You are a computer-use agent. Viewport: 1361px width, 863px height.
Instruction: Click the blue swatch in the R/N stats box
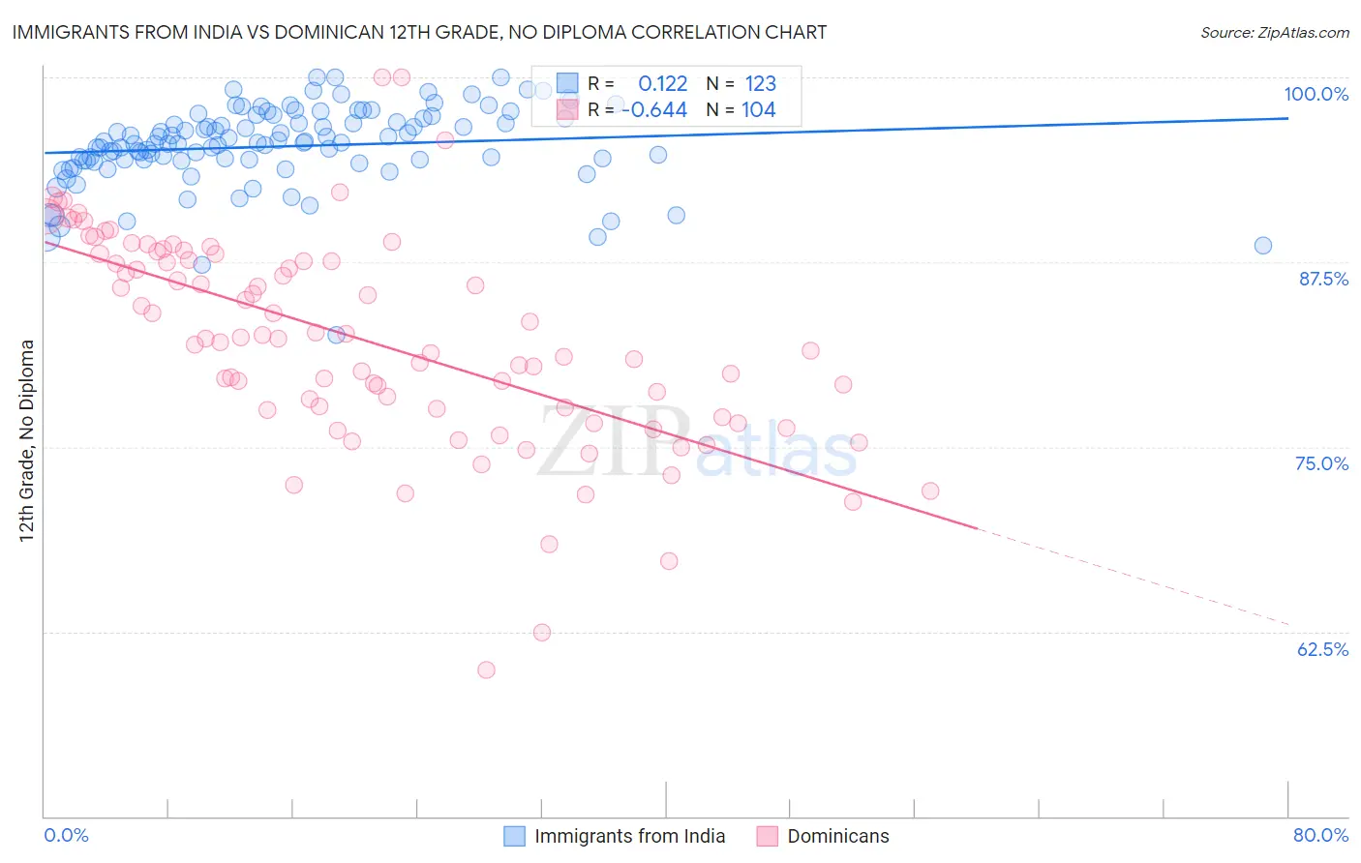pyautogui.click(x=567, y=83)
